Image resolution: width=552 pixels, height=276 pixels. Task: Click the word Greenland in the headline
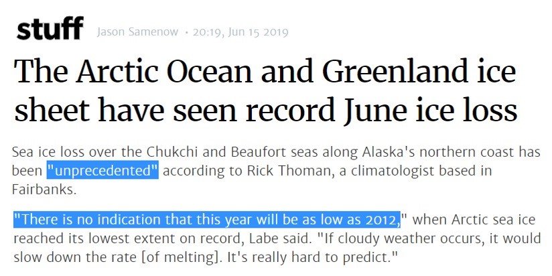(x=401, y=71)
